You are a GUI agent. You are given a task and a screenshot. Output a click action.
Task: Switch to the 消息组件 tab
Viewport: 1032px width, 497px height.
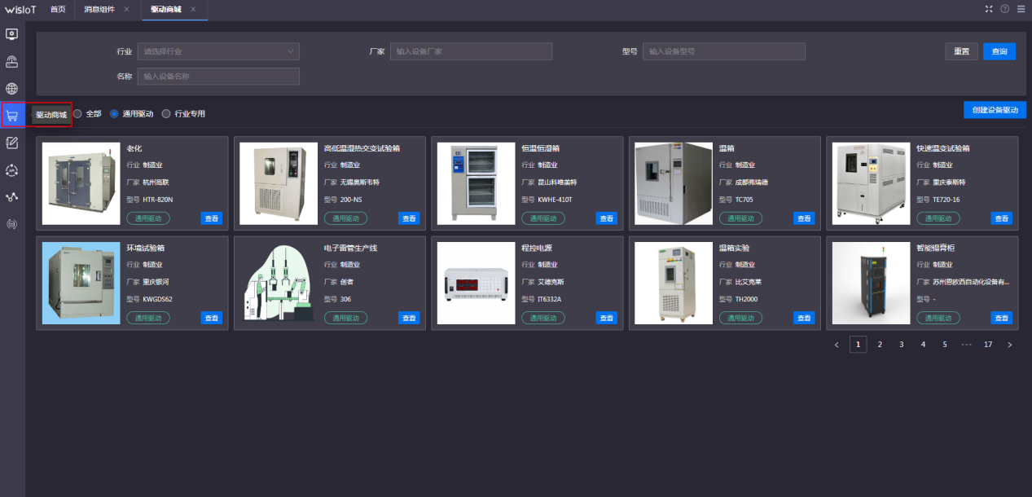click(x=101, y=9)
